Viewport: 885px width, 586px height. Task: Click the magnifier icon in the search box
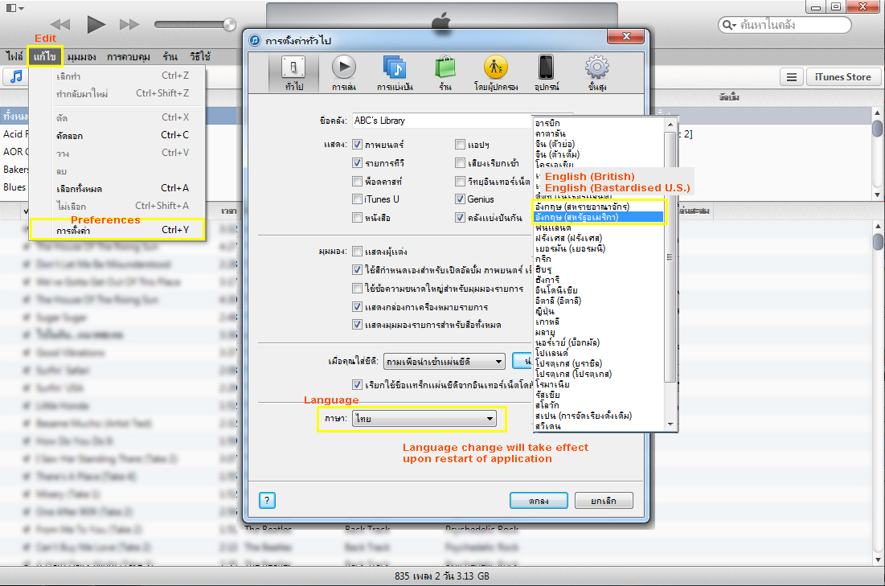click(x=728, y=25)
